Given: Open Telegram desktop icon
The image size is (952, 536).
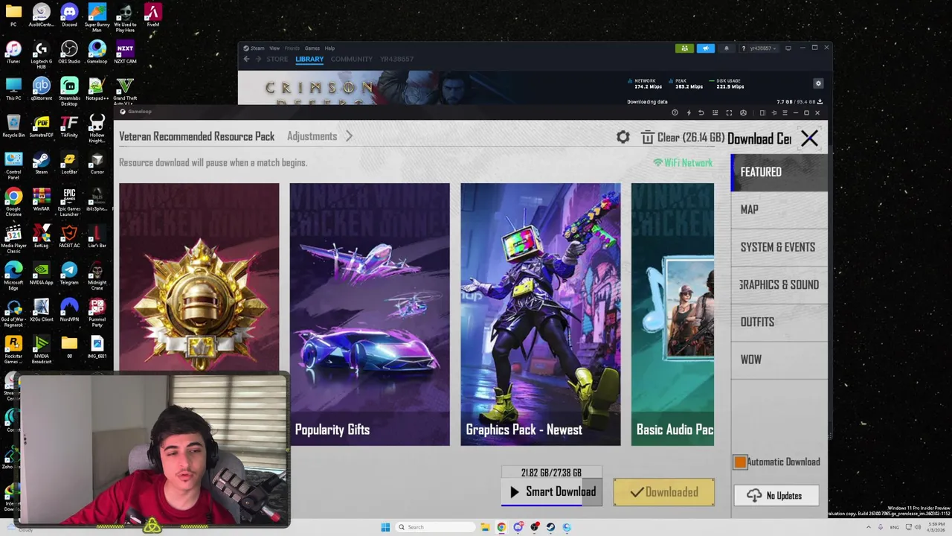Looking at the screenshot, I should click(69, 273).
